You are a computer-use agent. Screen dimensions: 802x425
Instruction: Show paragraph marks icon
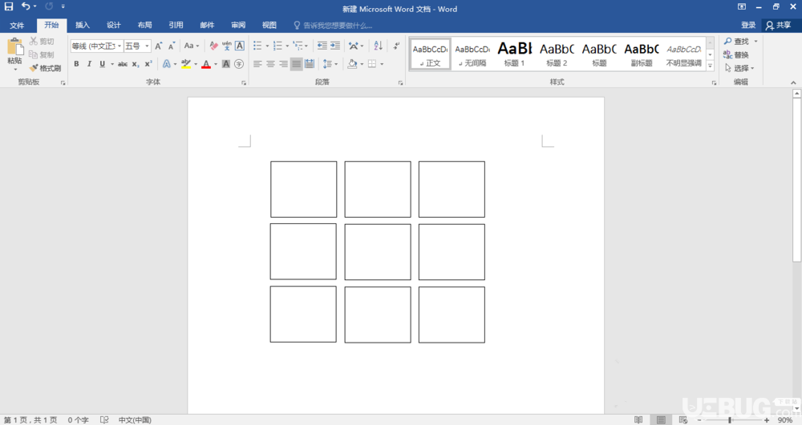tap(396, 46)
